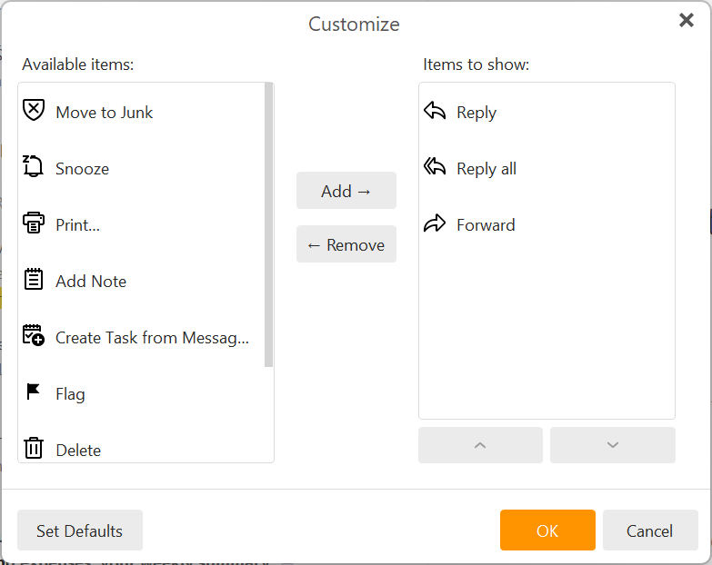
Task: Select the Forward arrow icon
Action: [435, 223]
